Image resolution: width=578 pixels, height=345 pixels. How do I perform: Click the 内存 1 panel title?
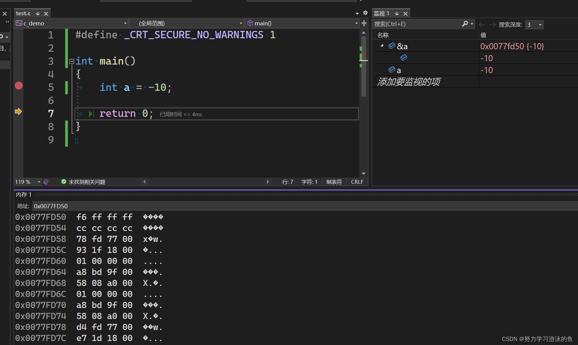coord(24,195)
